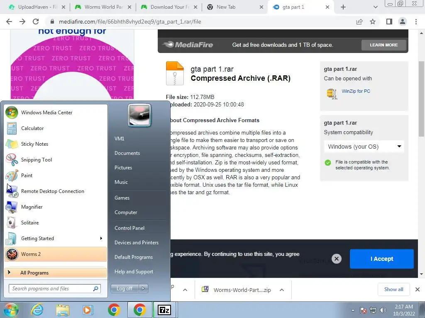This screenshot has height=318, width=425.
Task: Launch Remote Desktop Connection
Action: click(56, 191)
